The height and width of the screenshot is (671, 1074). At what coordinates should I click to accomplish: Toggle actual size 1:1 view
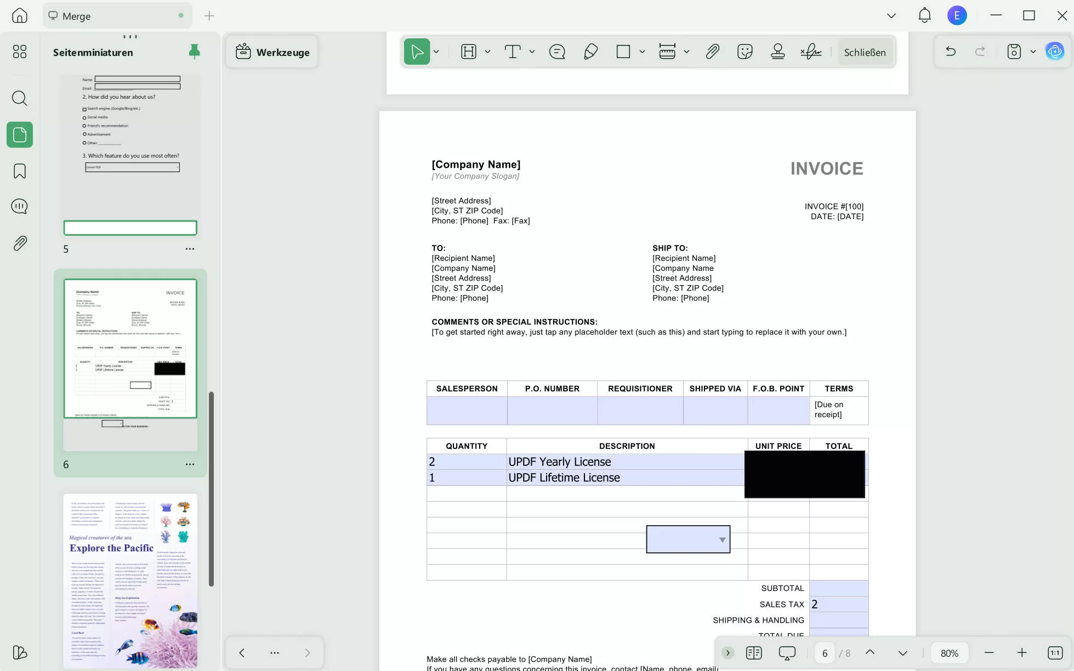(1055, 653)
